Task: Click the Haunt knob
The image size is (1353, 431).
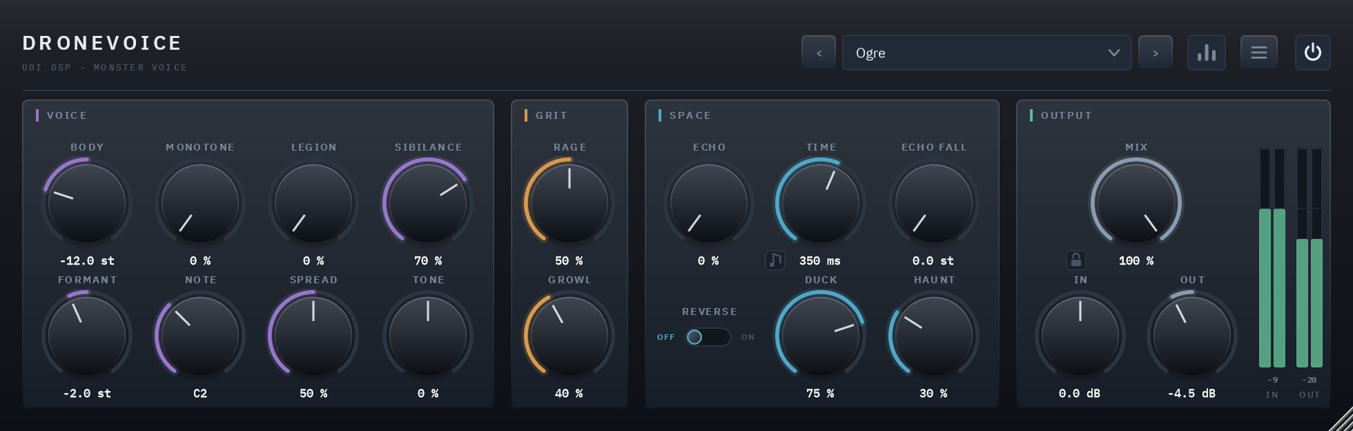Action: [934, 336]
